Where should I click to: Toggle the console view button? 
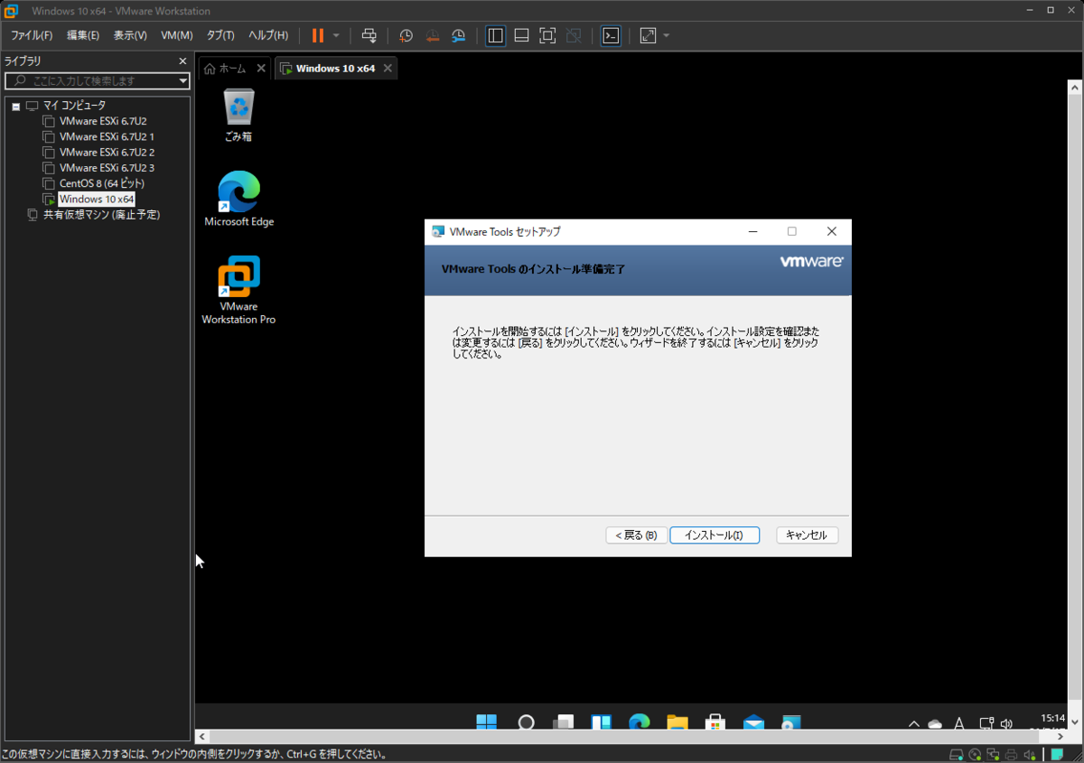[x=612, y=35]
